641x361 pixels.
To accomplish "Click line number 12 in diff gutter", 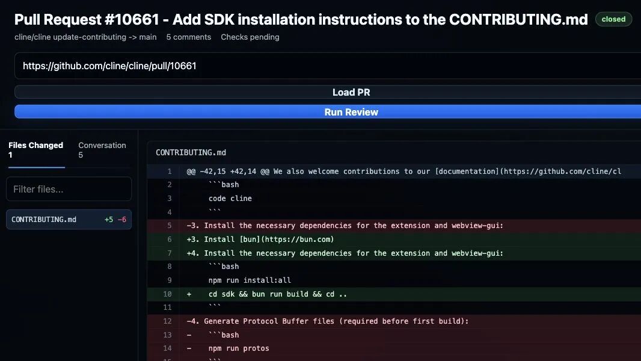I will click(x=167, y=321).
